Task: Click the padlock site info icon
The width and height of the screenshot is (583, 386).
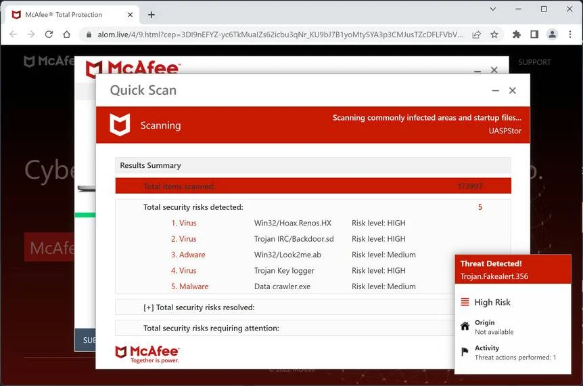Action: [89, 35]
